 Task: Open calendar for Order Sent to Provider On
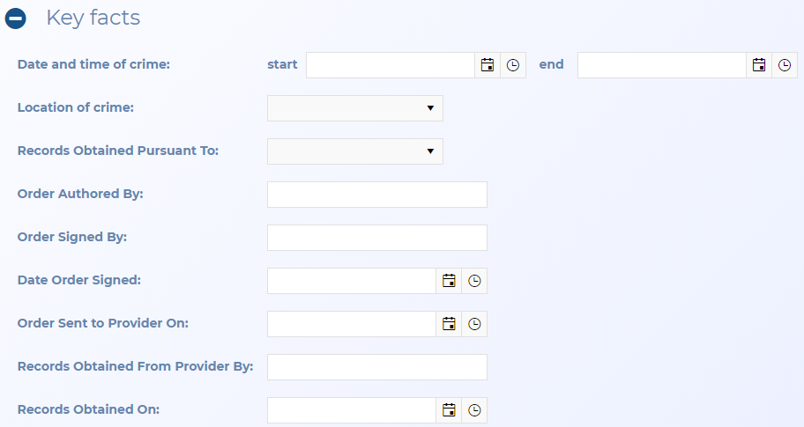pyautogui.click(x=449, y=324)
